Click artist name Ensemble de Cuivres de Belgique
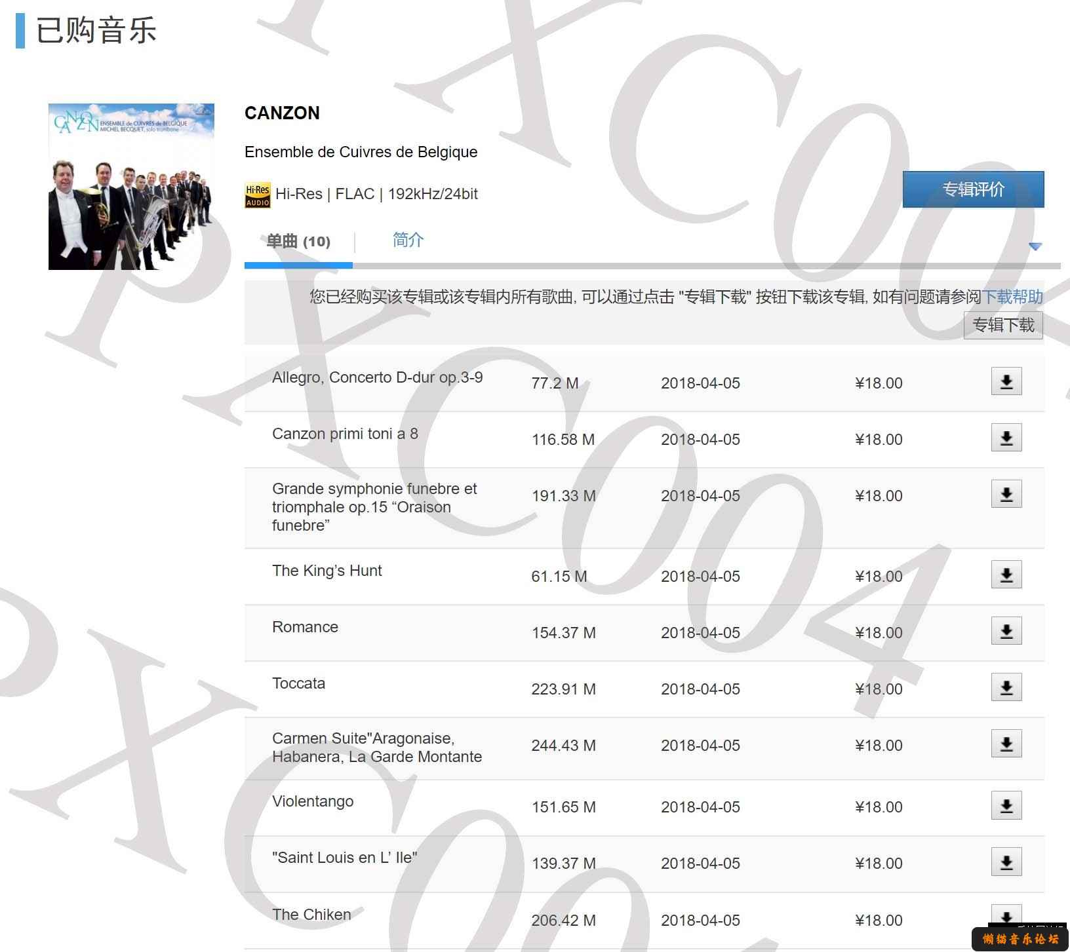The height and width of the screenshot is (952, 1070). pos(361,152)
